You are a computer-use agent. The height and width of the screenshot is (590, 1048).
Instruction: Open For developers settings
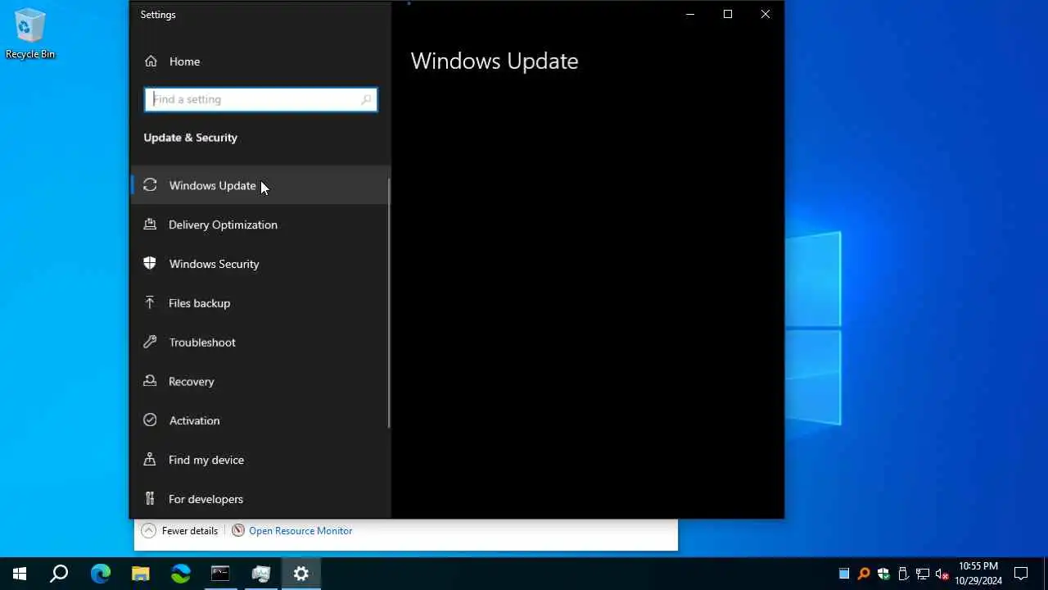pos(260,499)
